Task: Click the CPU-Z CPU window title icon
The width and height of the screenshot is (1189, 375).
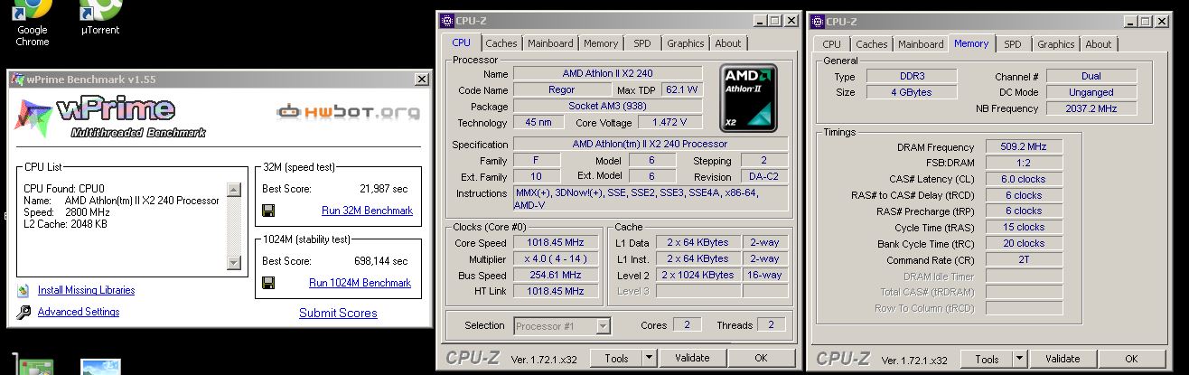Action: (x=446, y=21)
